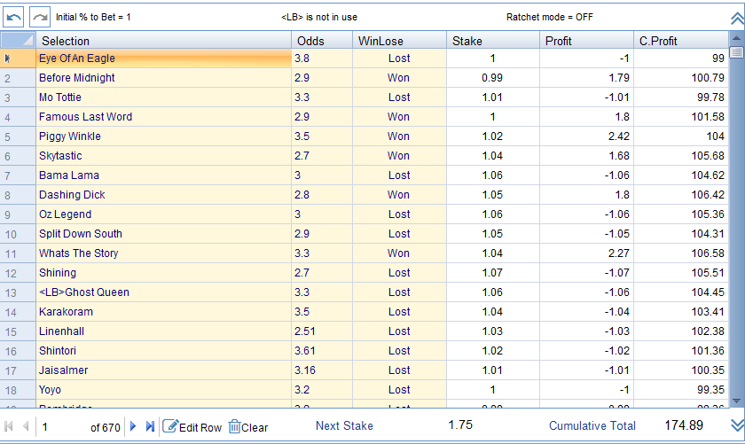Clear the table using Clear button
This screenshot has height=444, width=745.
(x=248, y=427)
